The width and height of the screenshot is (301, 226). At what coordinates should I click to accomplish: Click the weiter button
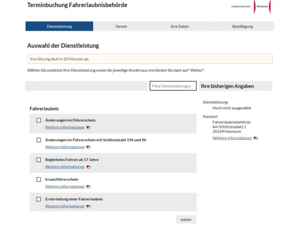[x=186, y=219]
